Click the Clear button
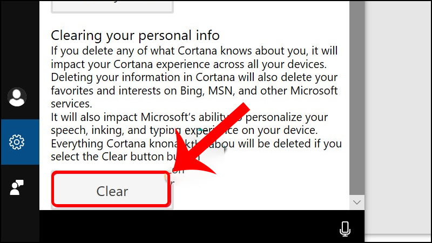 pos(112,190)
